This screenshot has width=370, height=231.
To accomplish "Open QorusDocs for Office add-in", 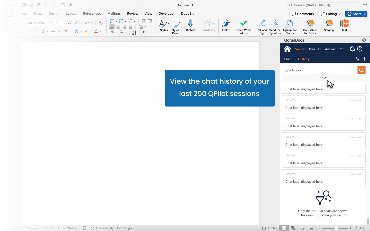I will [x=310, y=27].
